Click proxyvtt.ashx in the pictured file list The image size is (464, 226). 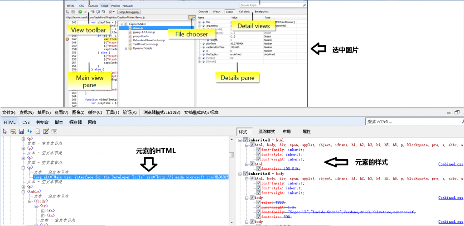(x=140, y=36)
